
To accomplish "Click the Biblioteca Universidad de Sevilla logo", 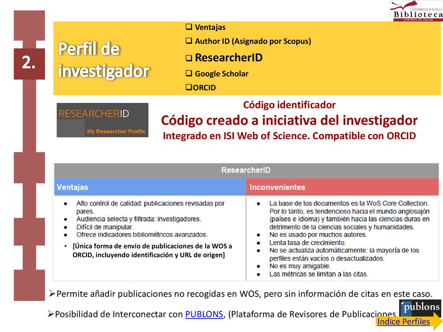I will pyautogui.click(x=416, y=11).
